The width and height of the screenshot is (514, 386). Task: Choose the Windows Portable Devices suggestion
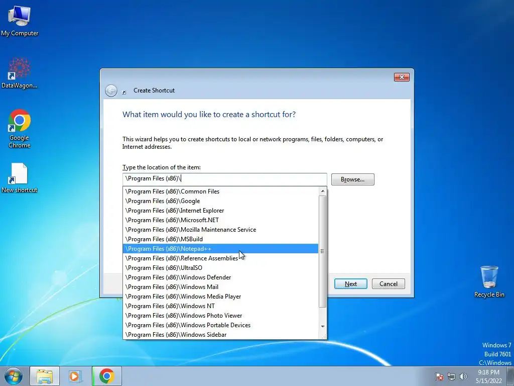tap(220, 325)
